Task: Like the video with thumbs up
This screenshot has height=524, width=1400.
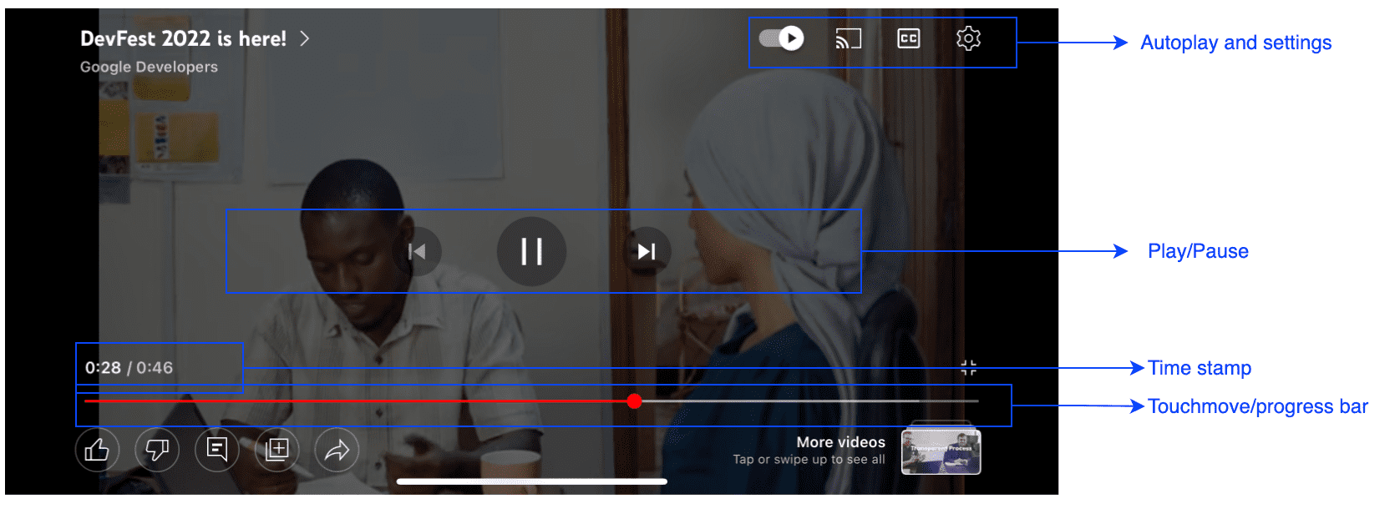Action: click(97, 450)
